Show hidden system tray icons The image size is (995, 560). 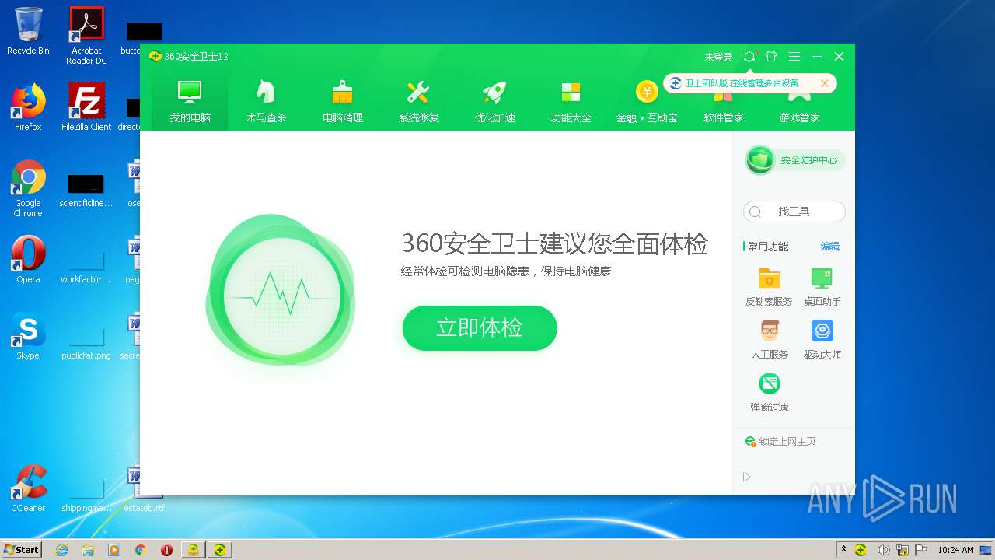coord(843,549)
